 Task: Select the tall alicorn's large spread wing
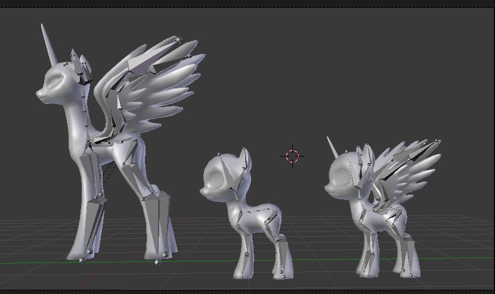click(156, 89)
